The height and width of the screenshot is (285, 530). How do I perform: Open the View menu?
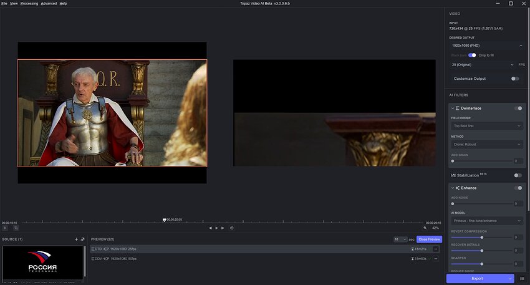tap(14, 3)
